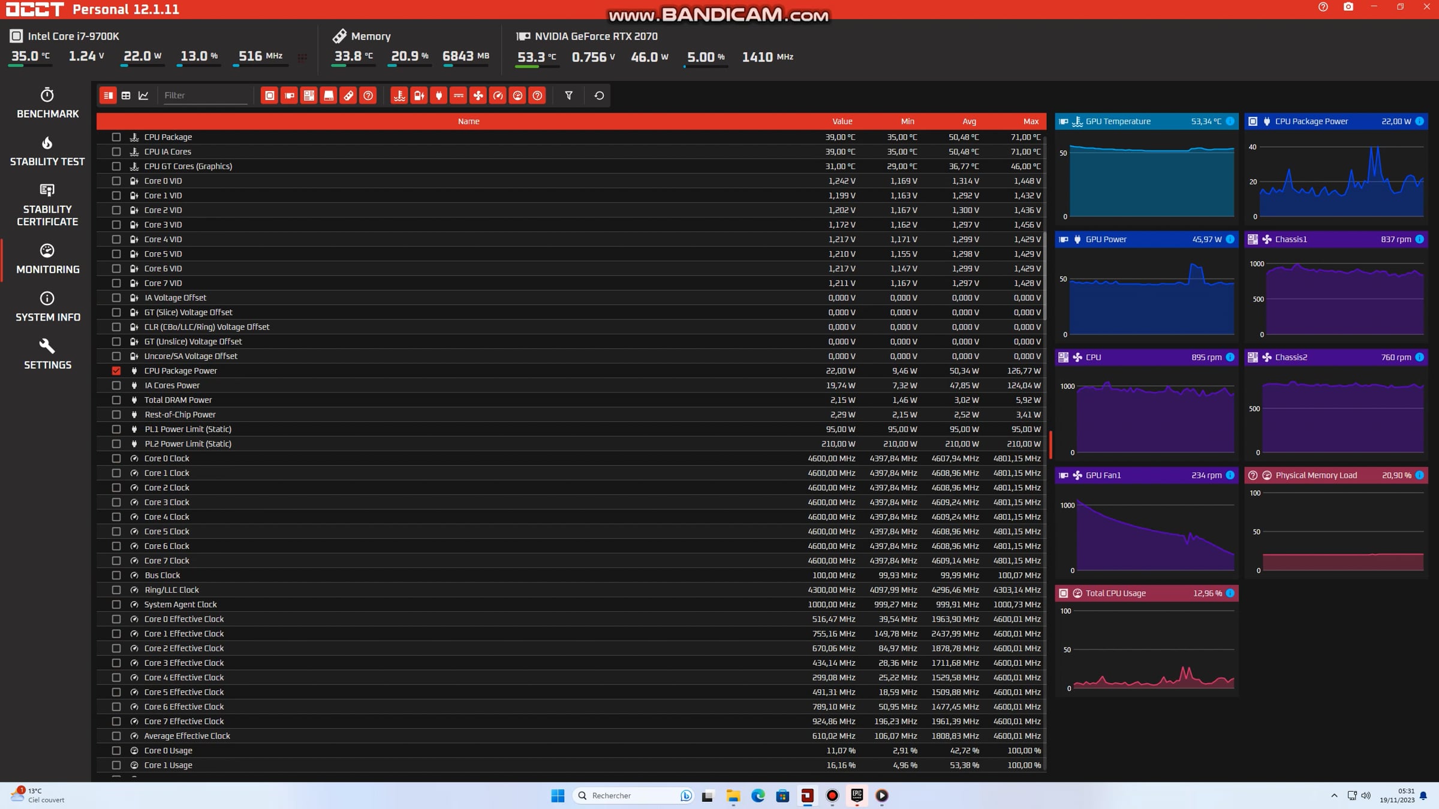
Task: Click the sensor Filter text field
Action: [x=204, y=95]
